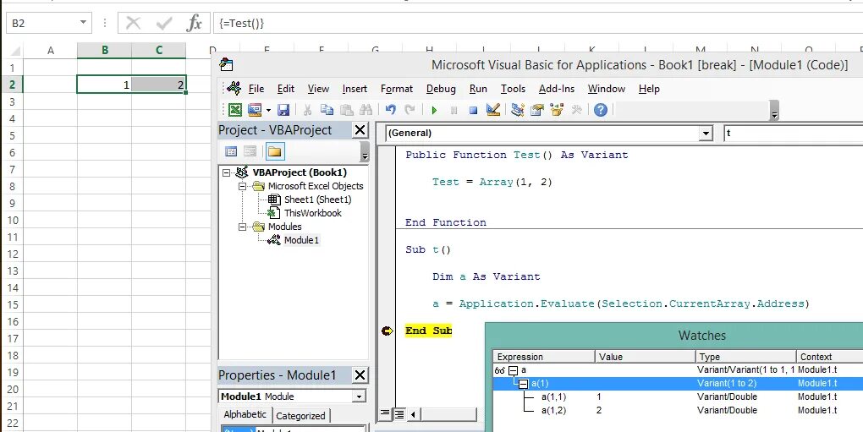
Task: Reset execution with the stop square icon
Action: pos(473,111)
